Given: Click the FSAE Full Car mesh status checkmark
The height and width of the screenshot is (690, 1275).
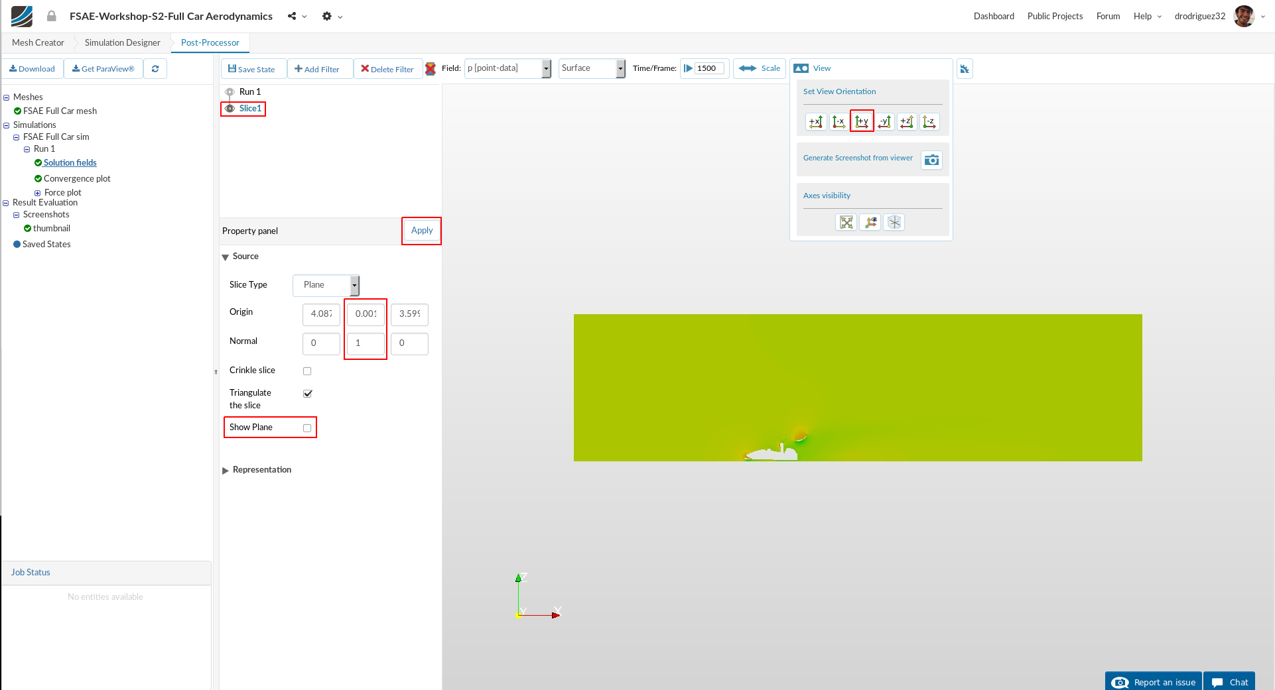Looking at the screenshot, I should [x=17, y=111].
